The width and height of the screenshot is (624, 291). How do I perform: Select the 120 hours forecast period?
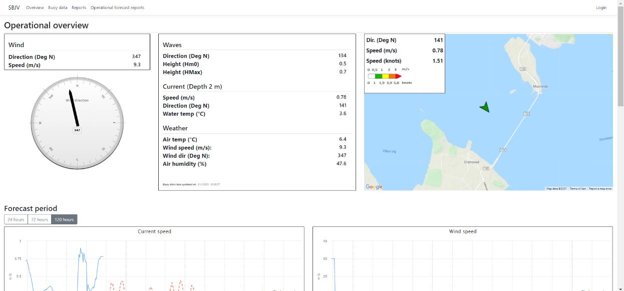(x=64, y=219)
